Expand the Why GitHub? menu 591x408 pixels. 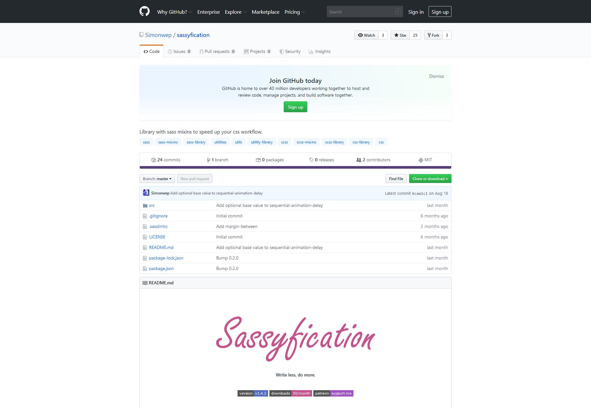(174, 12)
